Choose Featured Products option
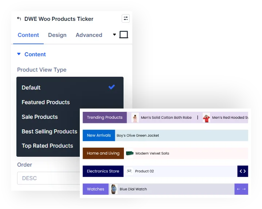Screen dimensions: 262x209 tap(46, 102)
